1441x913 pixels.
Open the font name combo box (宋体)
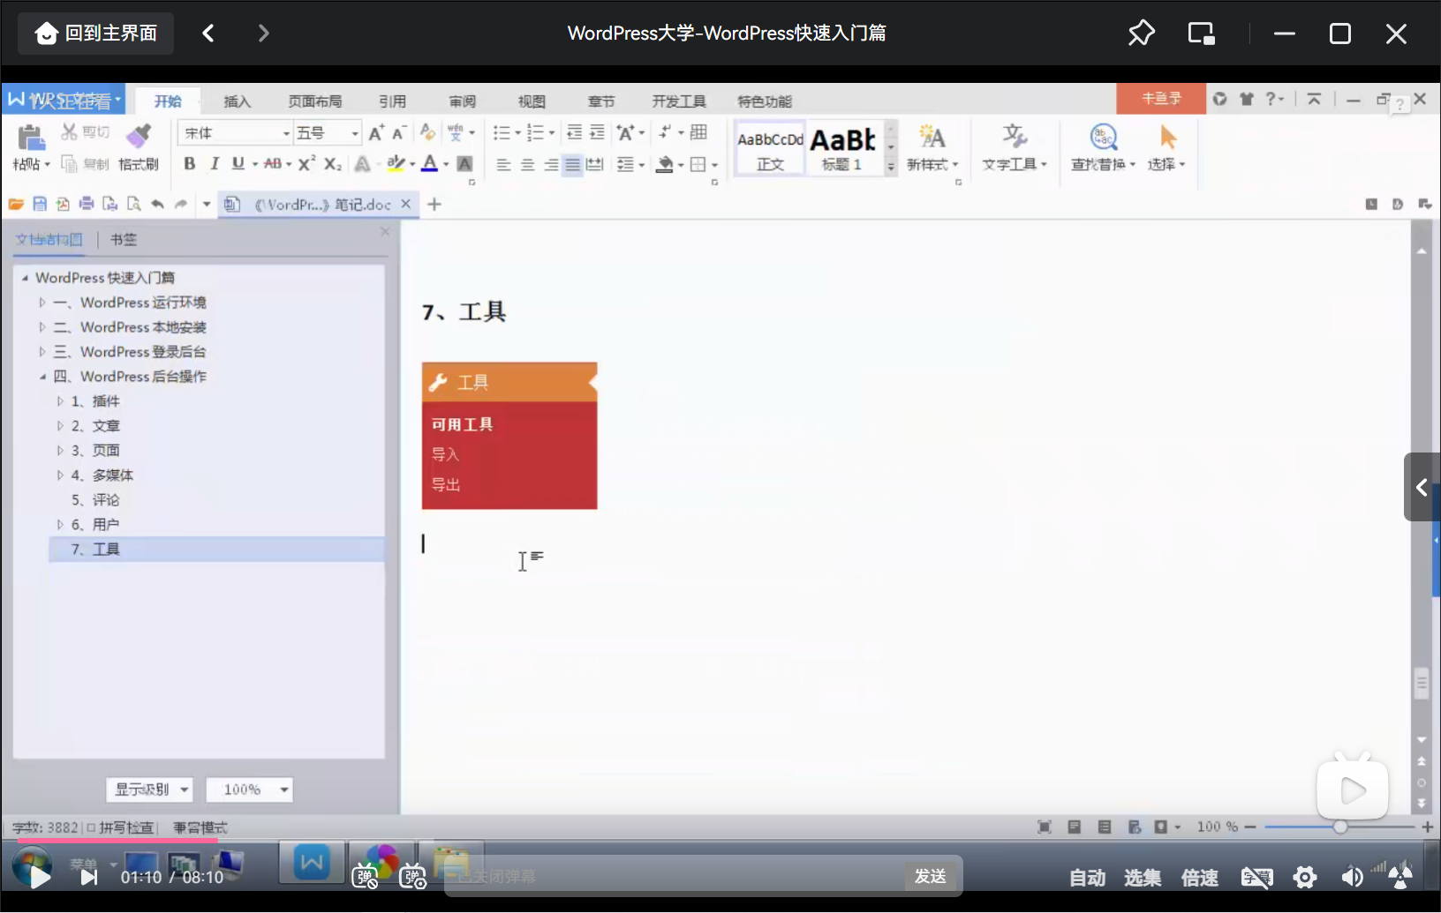236,133
